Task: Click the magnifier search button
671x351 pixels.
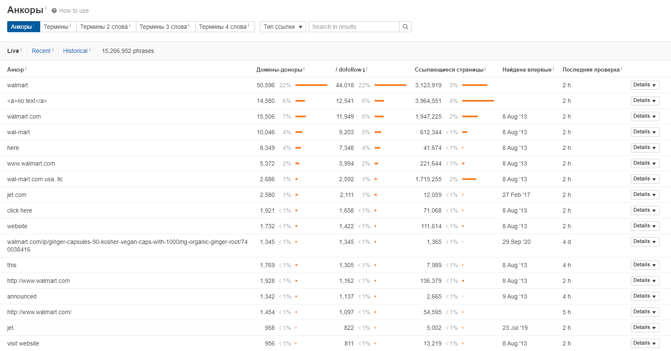Action: click(405, 27)
